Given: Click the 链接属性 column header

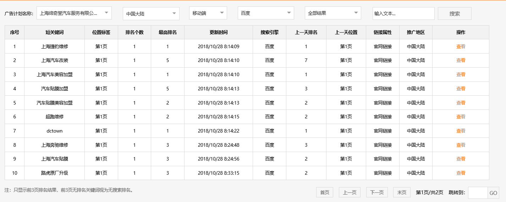Looking at the screenshot, I should [x=383, y=32].
